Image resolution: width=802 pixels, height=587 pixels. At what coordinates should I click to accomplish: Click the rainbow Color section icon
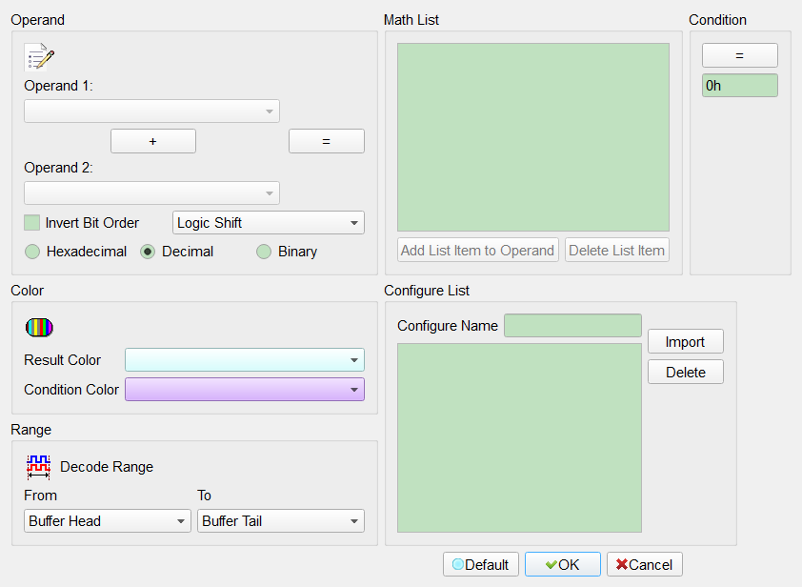pyautogui.click(x=39, y=328)
